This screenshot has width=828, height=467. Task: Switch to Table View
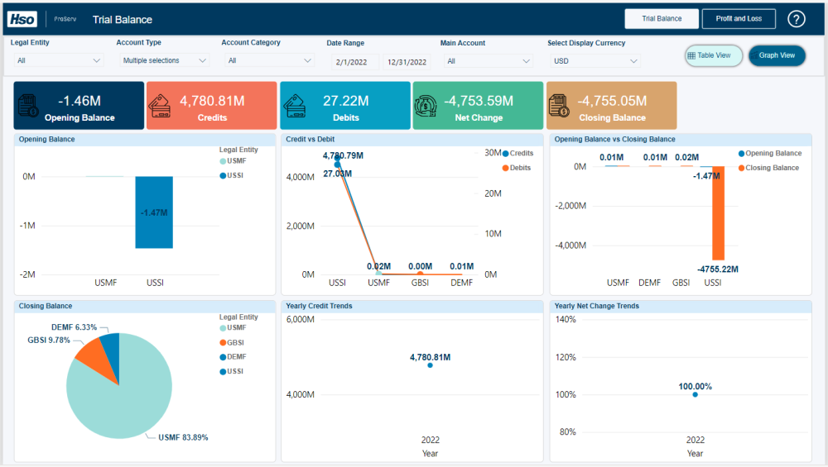click(714, 55)
